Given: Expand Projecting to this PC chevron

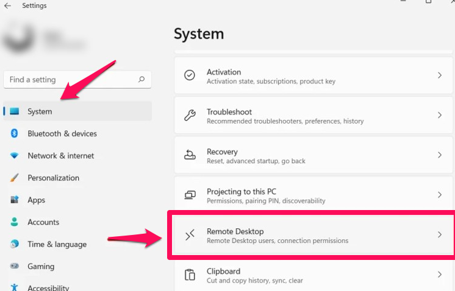Looking at the screenshot, I should (440, 195).
